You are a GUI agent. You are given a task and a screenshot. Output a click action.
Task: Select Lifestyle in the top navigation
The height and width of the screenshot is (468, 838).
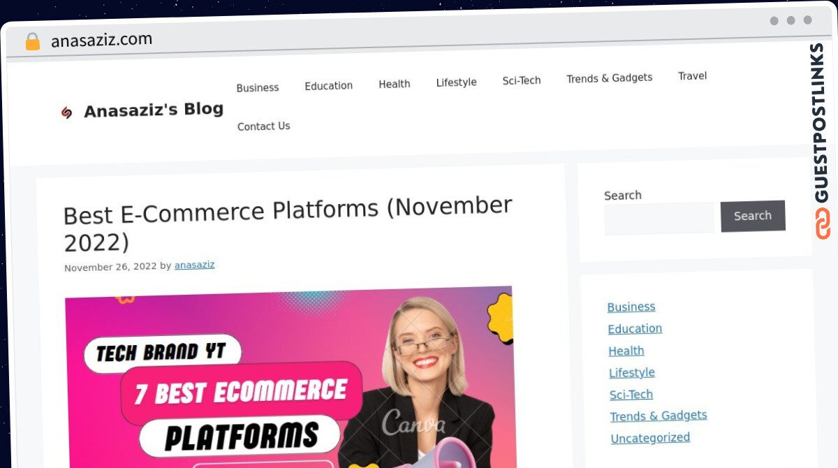(456, 82)
